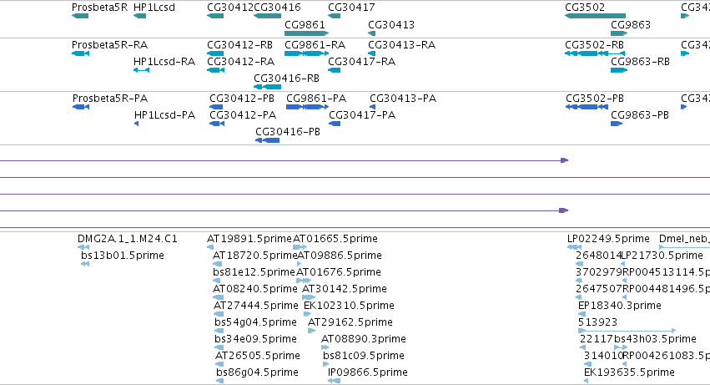Image resolution: width=710 pixels, height=385 pixels.
Task: Select the CG9861-PA protein glyph
Action: tap(308, 107)
